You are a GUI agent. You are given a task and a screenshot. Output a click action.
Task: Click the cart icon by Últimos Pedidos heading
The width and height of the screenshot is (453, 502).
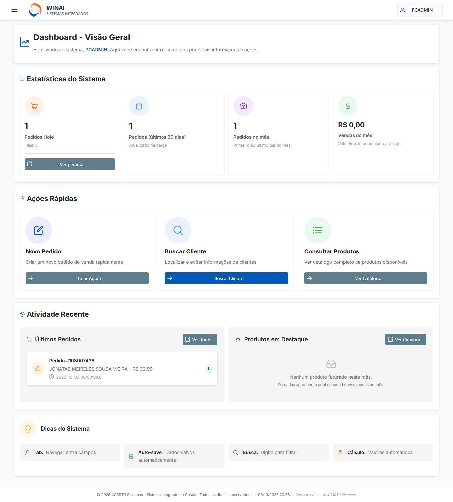[x=29, y=339]
